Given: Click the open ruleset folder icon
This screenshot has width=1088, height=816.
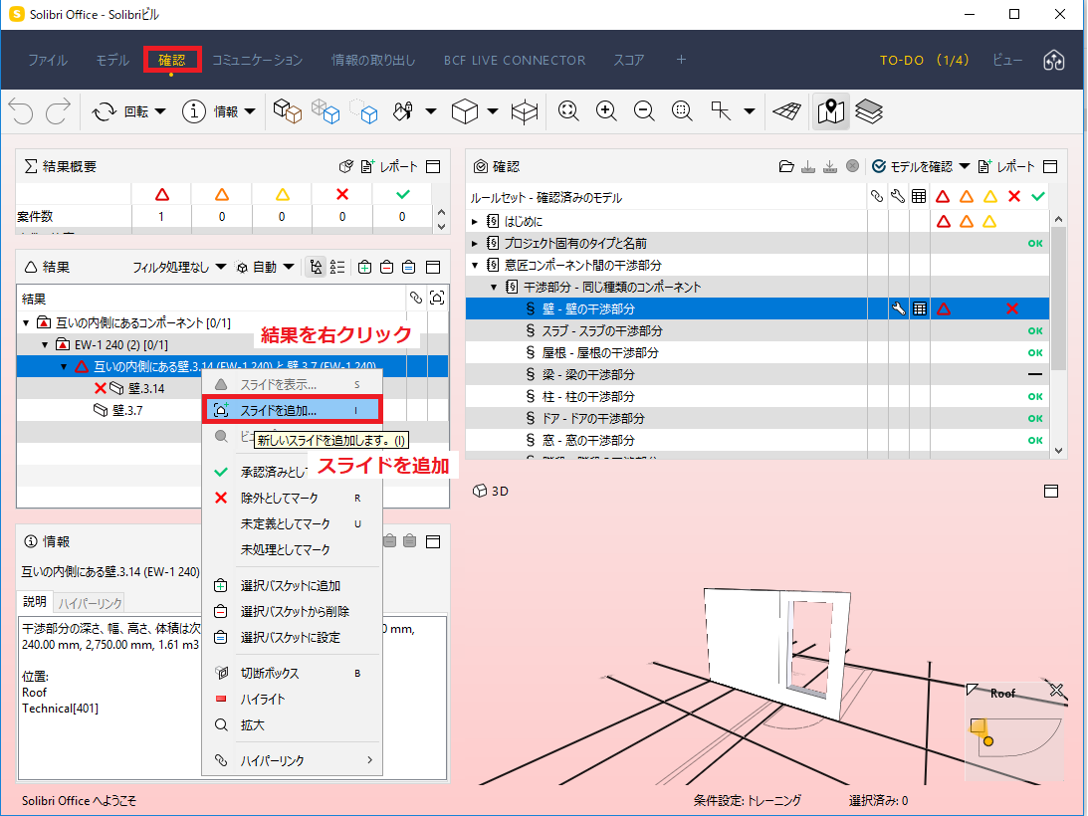Looking at the screenshot, I should click(786, 166).
